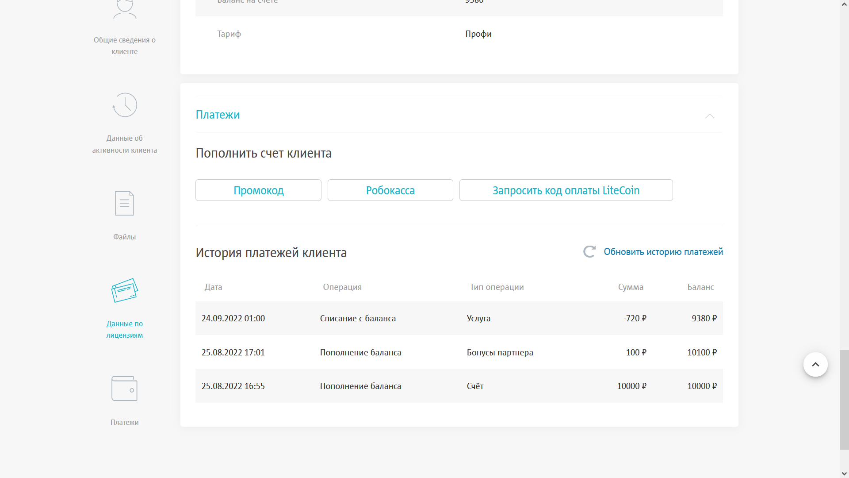Select date 24.09.2022 01:00
This screenshot has height=478, width=849.
tap(233, 319)
